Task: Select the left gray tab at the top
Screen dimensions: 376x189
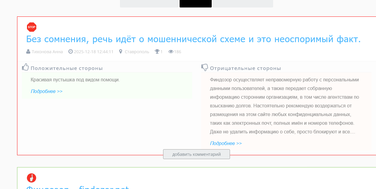Action: pos(149,4)
